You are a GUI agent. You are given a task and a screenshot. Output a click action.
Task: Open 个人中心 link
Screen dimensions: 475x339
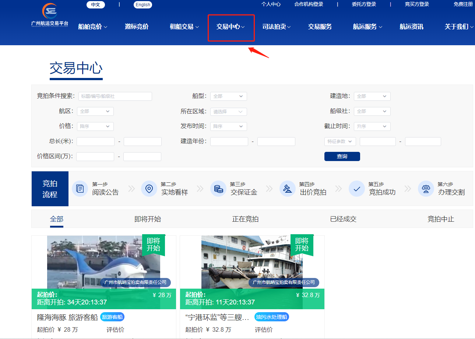[271, 4]
